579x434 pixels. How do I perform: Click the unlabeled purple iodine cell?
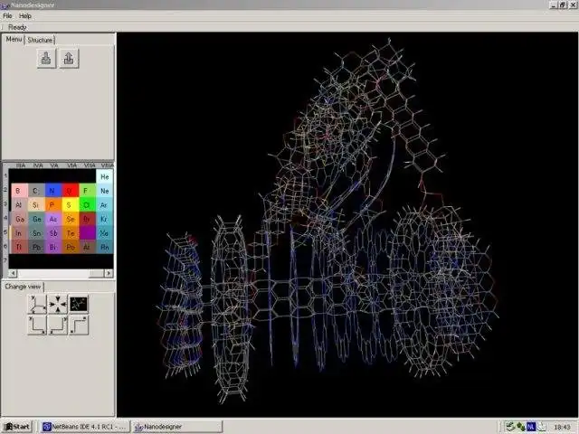coord(87,233)
